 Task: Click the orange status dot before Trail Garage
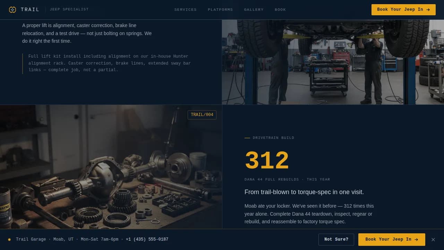pyautogui.click(x=9, y=240)
